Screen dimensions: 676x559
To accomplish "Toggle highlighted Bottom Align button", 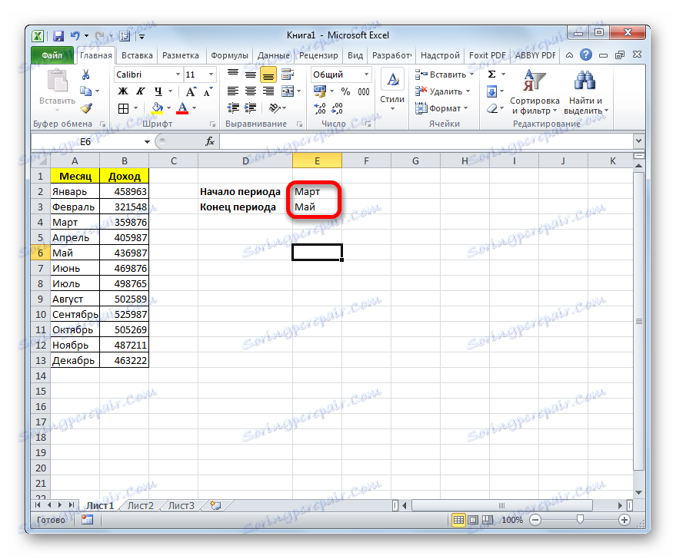I will pyautogui.click(x=268, y=74).
